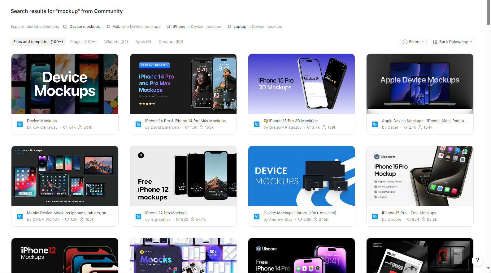
Task: Open Uiscore iPhone 15 Pro Mockup thumbnail
Action: point(420,176)
